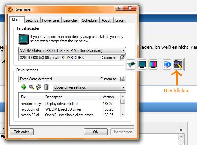Click OpenGL installable client driver description

coord(69,115)
